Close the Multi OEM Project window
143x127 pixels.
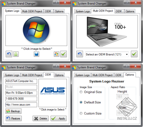click(x=136, y=2)
